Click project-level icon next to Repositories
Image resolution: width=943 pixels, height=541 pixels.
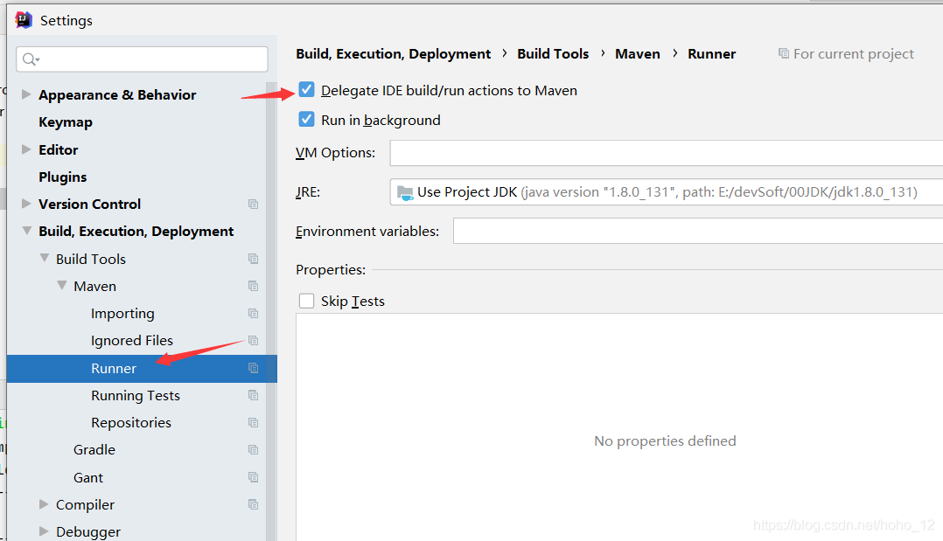click(x=253, y=423)
